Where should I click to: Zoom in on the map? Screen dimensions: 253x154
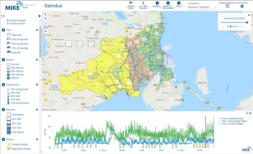(x=46, y=15)
